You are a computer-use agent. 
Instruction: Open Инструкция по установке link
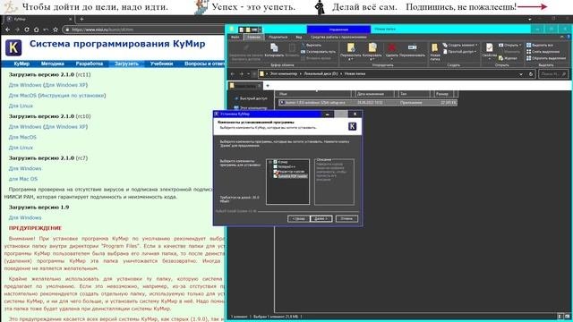73,96
